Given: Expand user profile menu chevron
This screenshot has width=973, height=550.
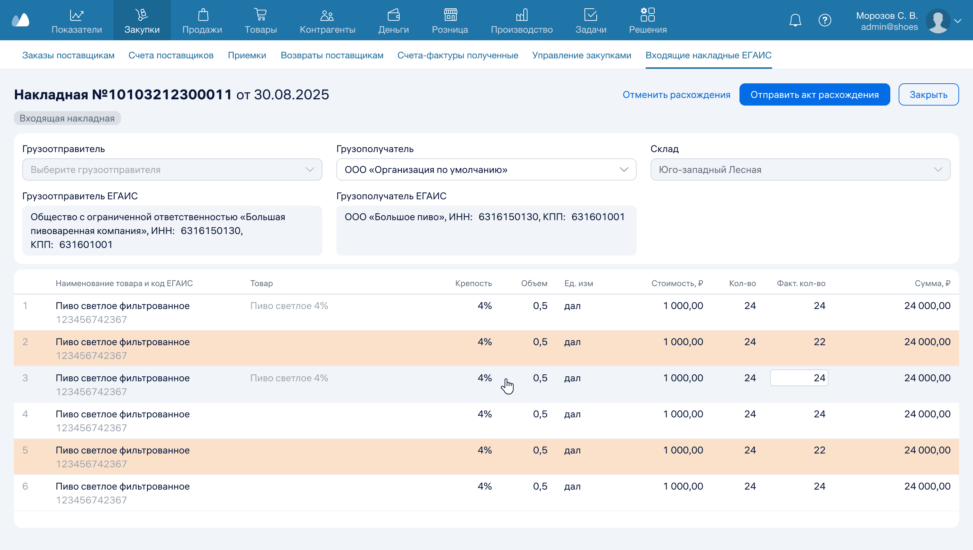Looking at the screenshot, I should pyautogui.click(x=957, y=21).
